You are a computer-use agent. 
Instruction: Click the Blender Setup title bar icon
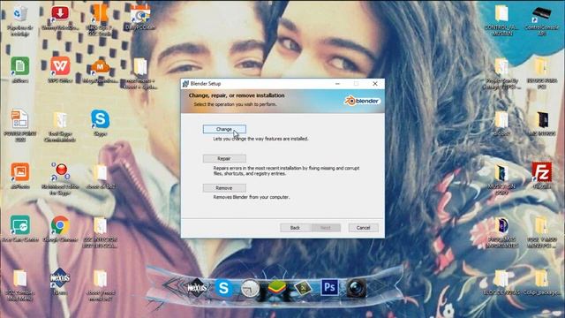click(186, 84)
